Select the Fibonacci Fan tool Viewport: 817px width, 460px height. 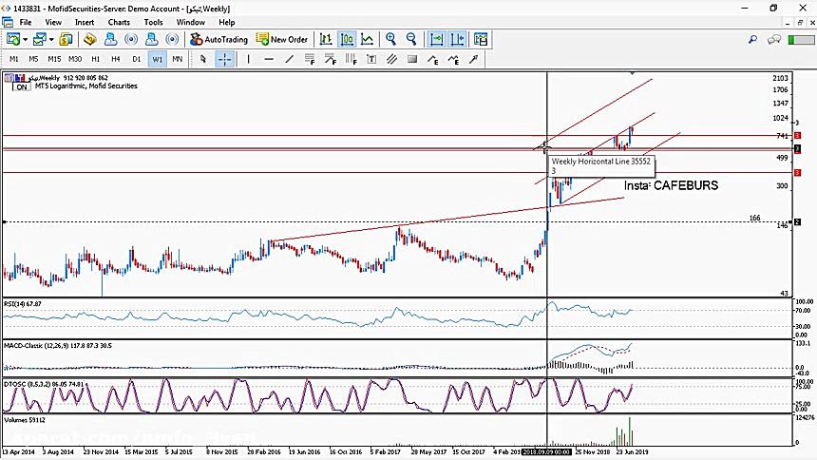331,59
